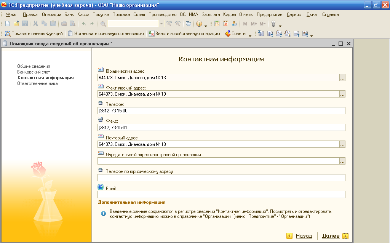Image resolution: width=390 pixels, height=243 pixels.
Task: Click the Copy icon in toolbar
Action: 44,24
